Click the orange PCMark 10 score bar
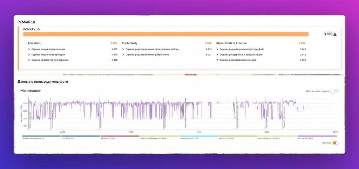The width and height of the screenshot is (359, 169). [166, 34]
